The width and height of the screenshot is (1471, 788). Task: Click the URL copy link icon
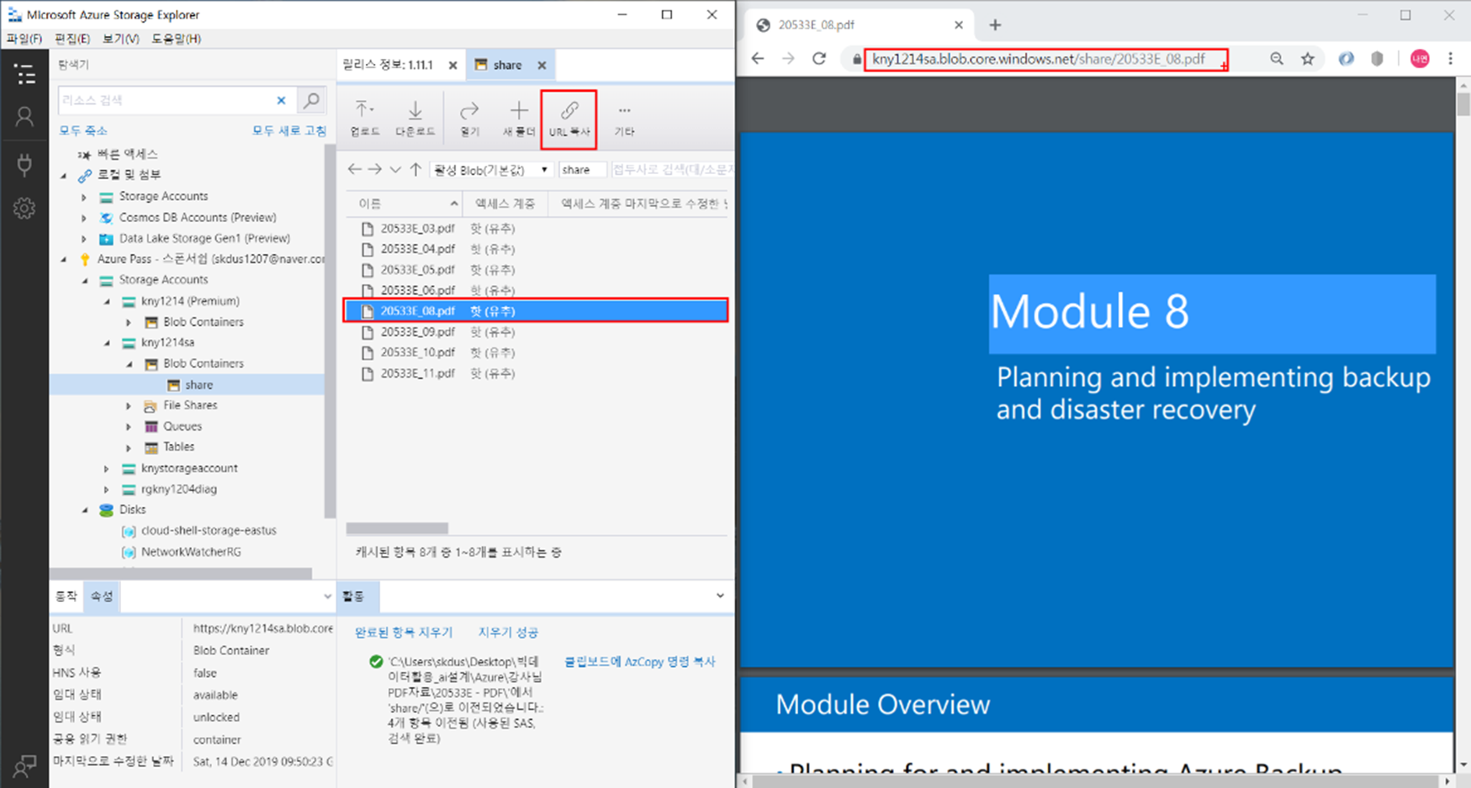tap(569, 119)
